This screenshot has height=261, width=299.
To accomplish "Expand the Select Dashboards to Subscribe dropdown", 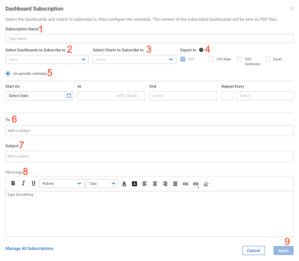I will (x=47, y=60).
